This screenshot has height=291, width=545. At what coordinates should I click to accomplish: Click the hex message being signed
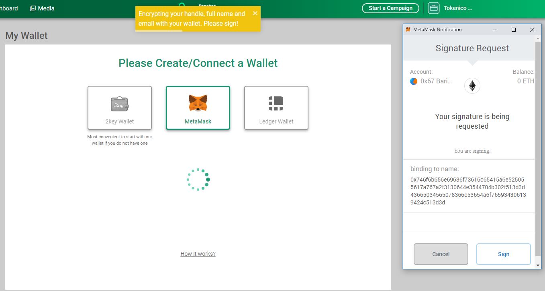point(468,191)
